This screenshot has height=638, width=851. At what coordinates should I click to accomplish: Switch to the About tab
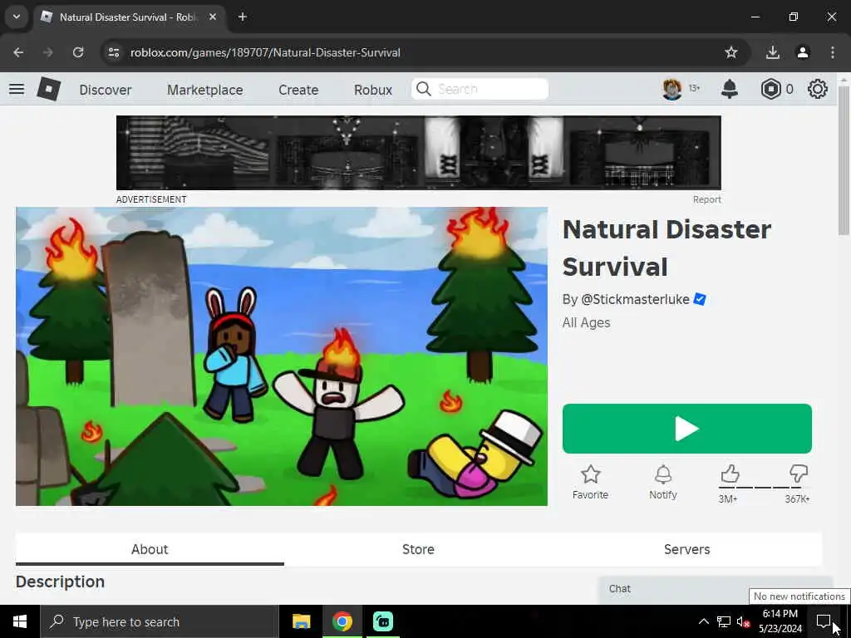click(x=150, y=549)
